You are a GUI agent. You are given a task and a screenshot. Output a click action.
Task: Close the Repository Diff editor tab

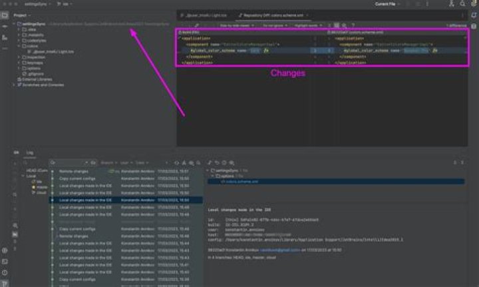click(x=307, y=15)
